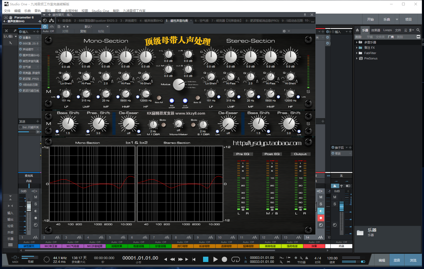The width and height of the screenshot is (424, 269).
Task: Click Mute on channel 1 strip
Action: tap(36, 197)
